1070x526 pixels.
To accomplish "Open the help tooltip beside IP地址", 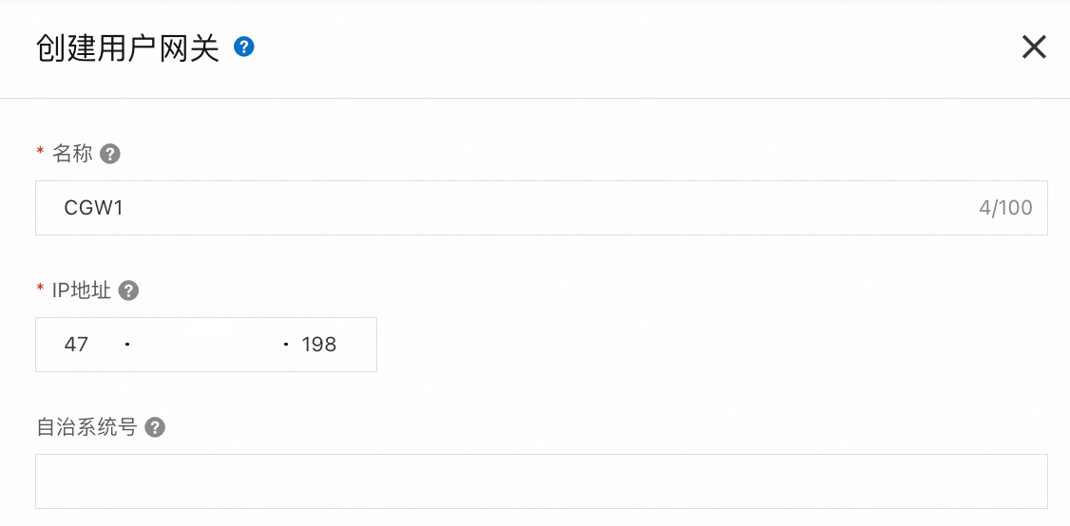I will tap(129, 291).
